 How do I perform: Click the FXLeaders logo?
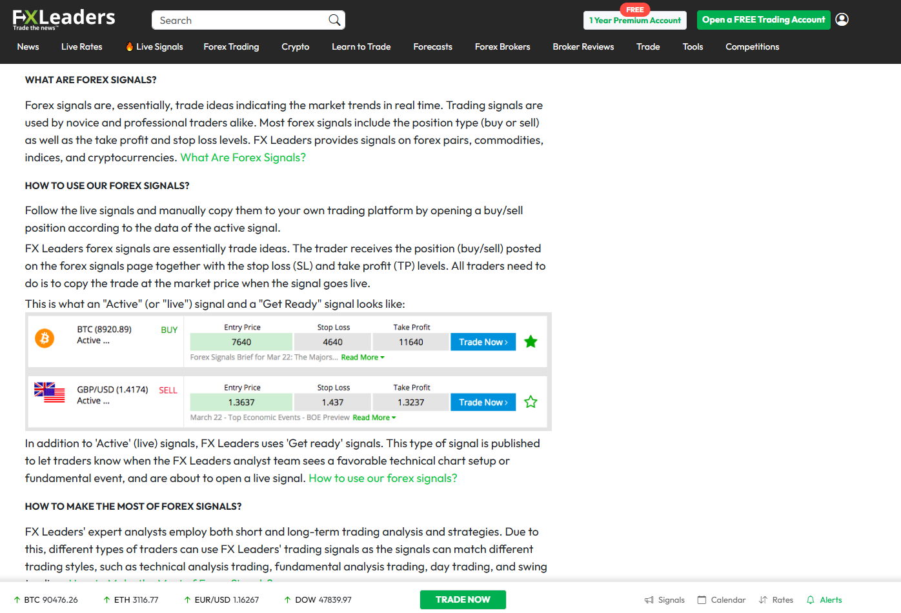pos(63,19)
